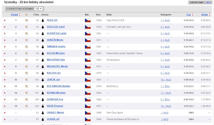
Task: Sort table by Pořadí column
Action: (14, 14)
